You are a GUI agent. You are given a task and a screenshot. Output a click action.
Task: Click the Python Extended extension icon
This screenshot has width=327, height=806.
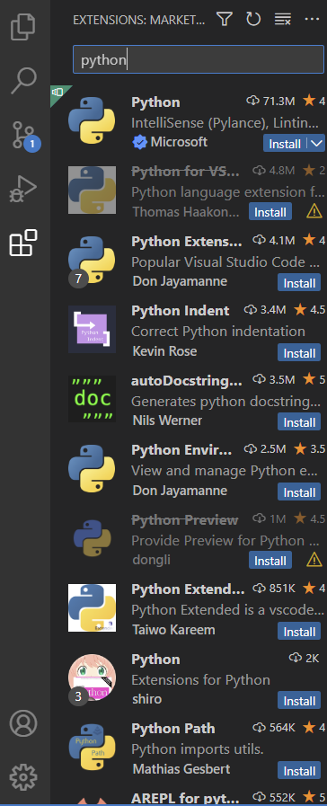click(x=92, y=607)
